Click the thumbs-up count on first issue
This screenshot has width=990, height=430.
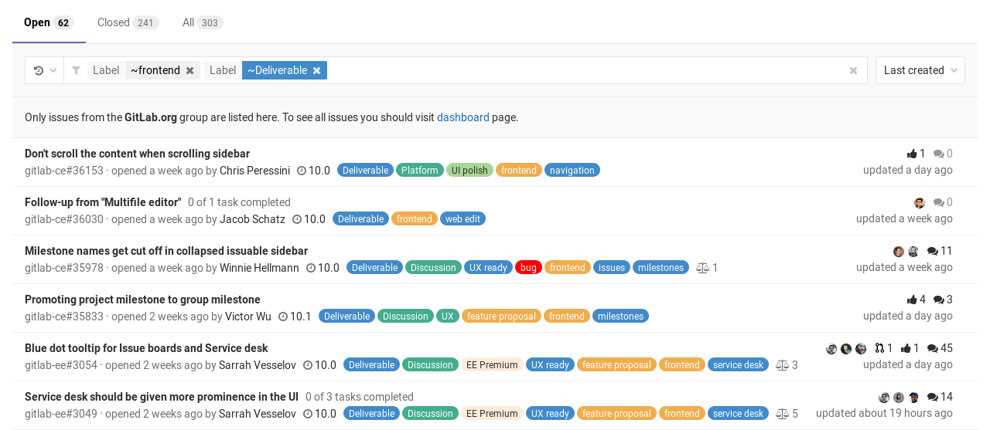click(916, 154)
